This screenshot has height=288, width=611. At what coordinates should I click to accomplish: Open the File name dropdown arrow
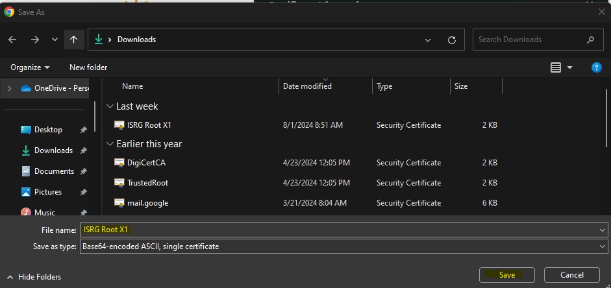pyautogui.click(x=603, y=230)
